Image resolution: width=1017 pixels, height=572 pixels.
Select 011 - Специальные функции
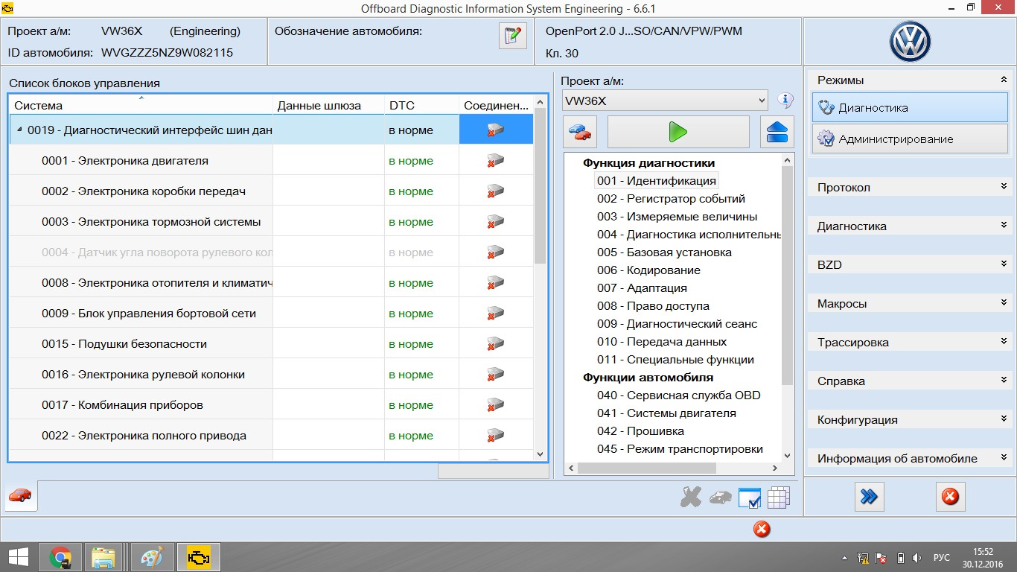tap(675, 360)
